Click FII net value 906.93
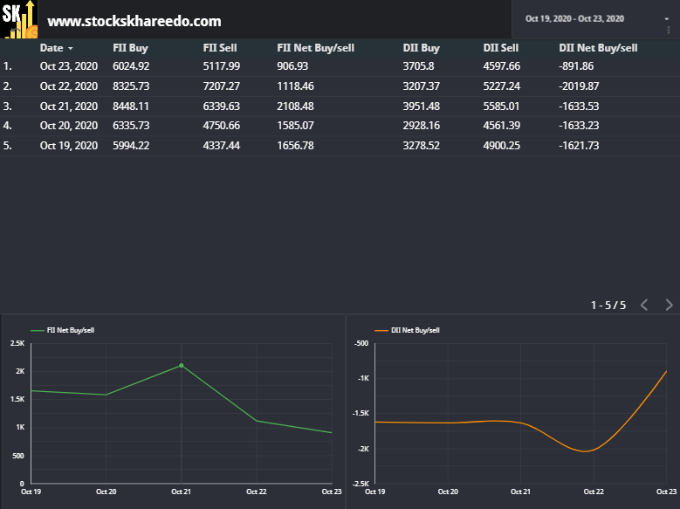This screenshot has height=509, width=680. (x=292, y=66)
